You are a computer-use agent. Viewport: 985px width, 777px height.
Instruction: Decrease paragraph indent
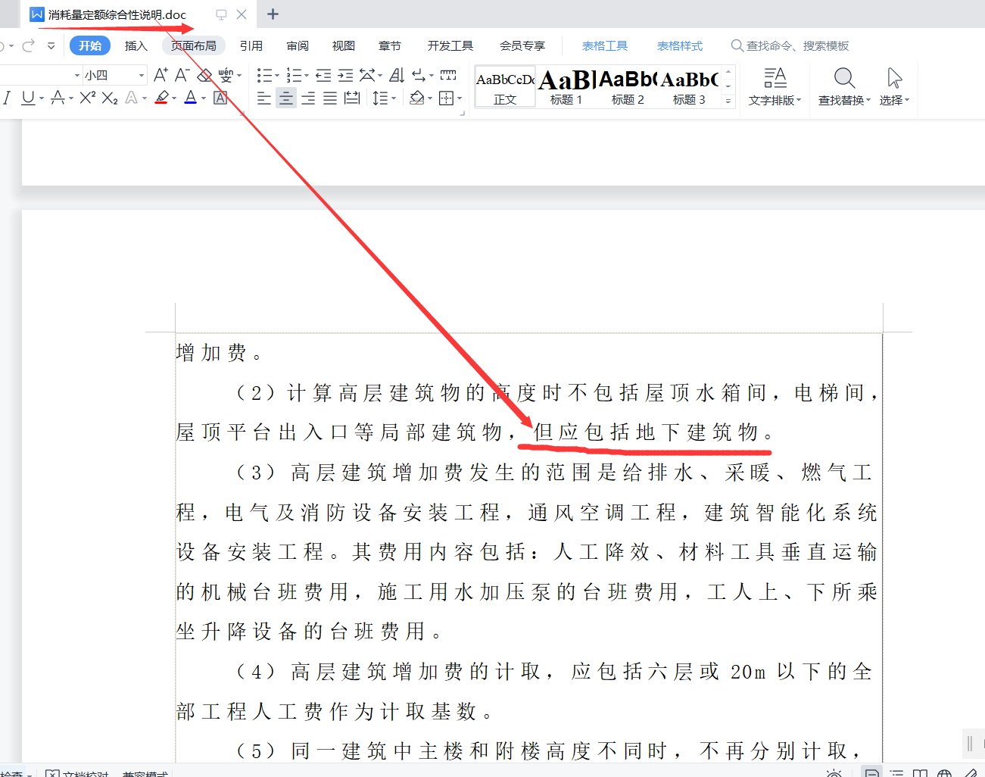click(x=323, y=75)
